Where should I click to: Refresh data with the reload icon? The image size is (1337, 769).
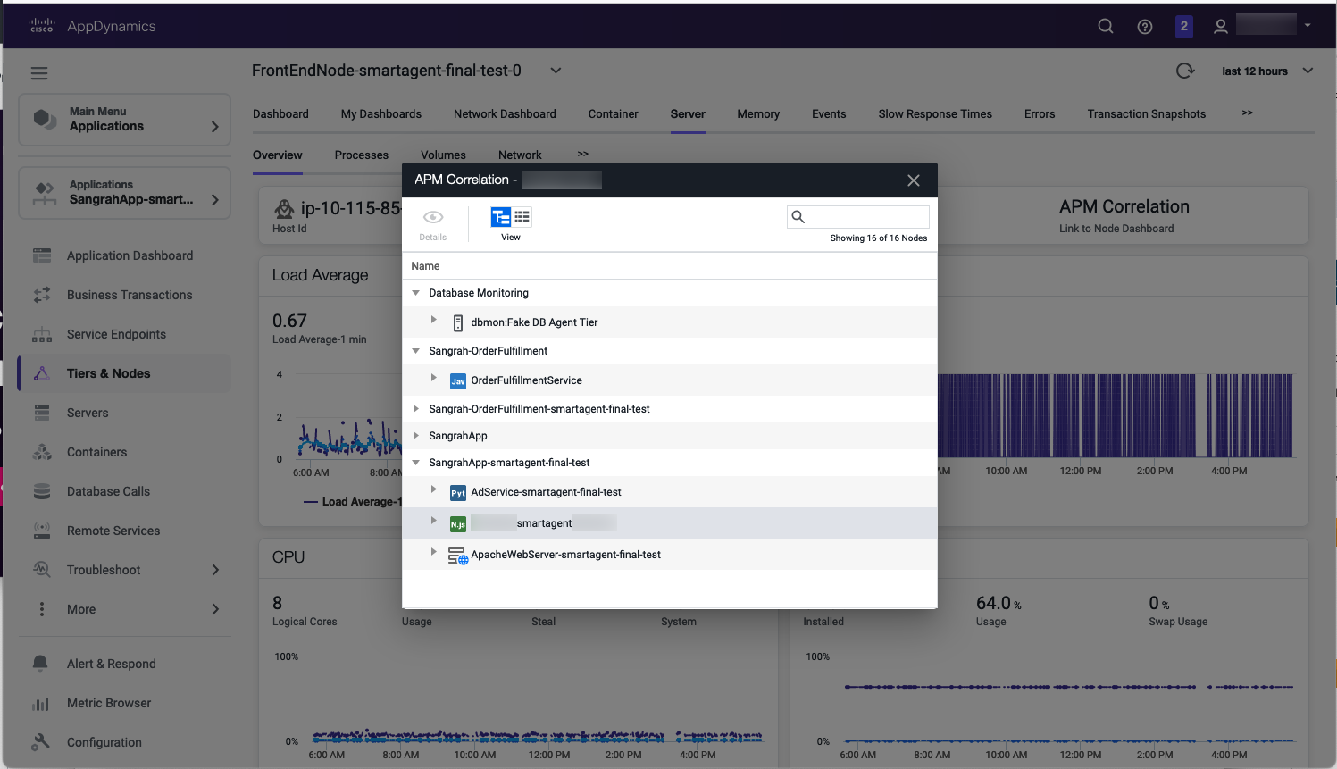pos(1185,71)
